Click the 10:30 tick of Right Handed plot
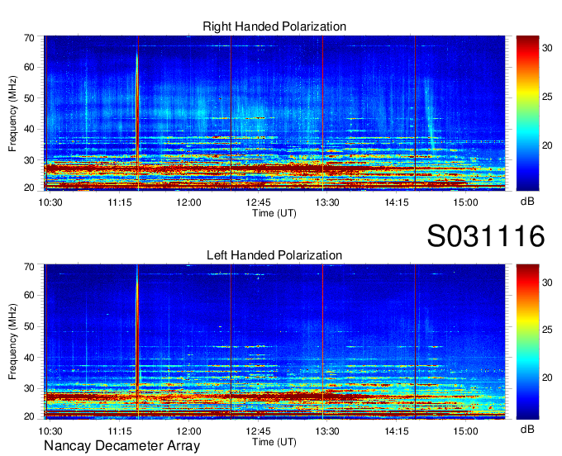Viewport: 562px width, 456px height. 50,202
